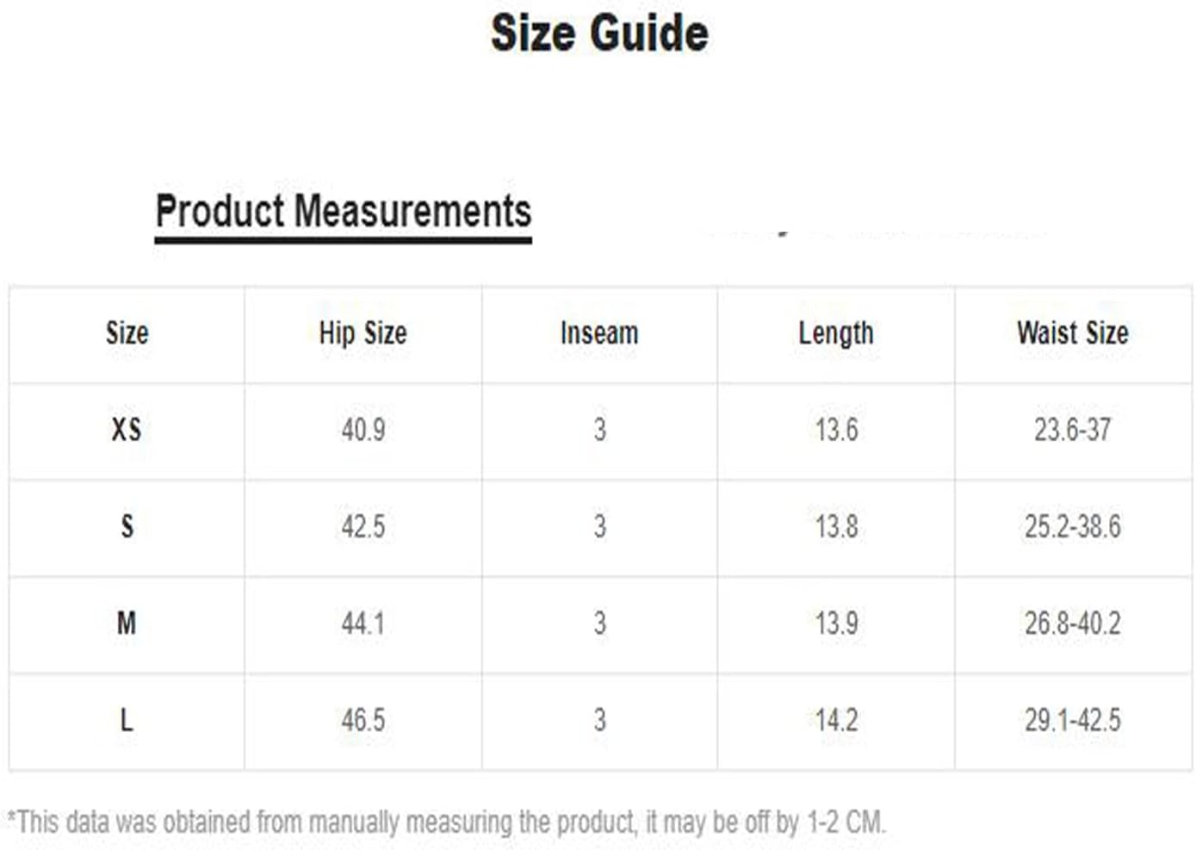Image resolution: width=1196 pixels, height=850 pixels.
Task: Click the Waist Size column header
Action: click(x=1073, y=332)
